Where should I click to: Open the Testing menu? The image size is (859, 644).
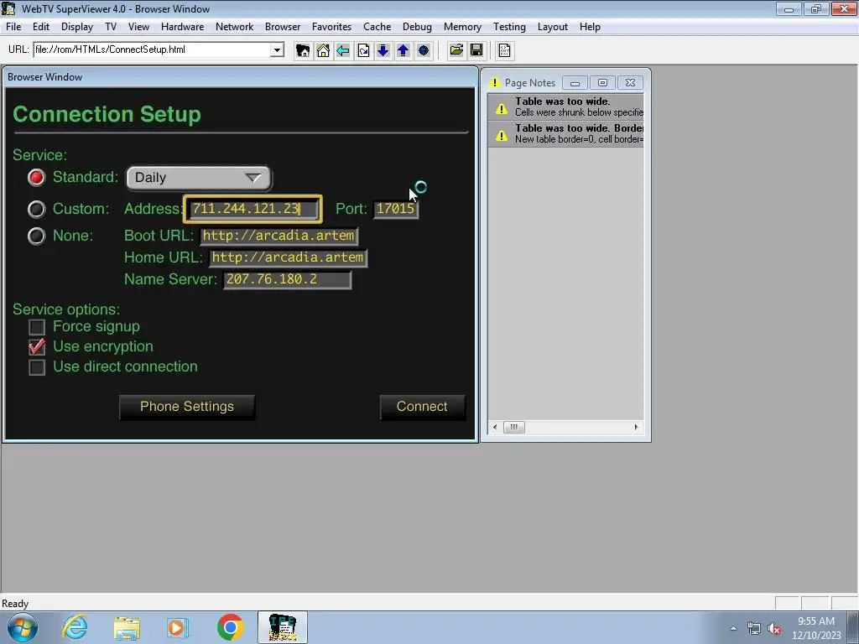[x=509, y=27]
